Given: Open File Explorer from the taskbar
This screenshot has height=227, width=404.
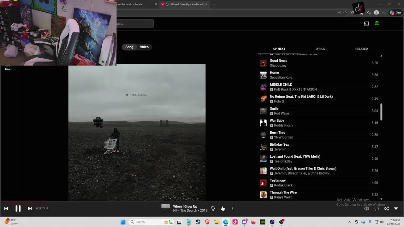Looking at the screenshot, I should point(217,222).
